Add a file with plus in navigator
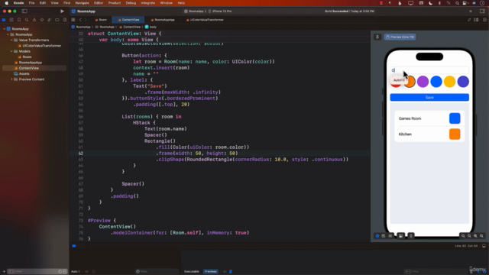489x275 pixels. (4, 271)
